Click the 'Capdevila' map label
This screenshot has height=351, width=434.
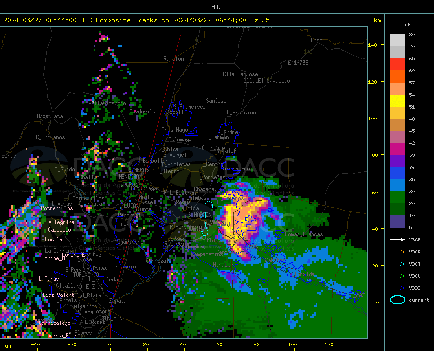click(142, 112)
